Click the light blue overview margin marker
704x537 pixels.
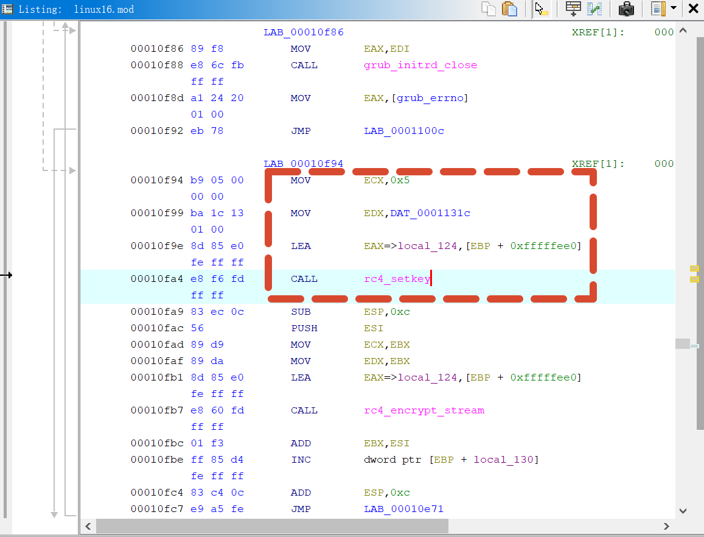[x=695, y=346]
